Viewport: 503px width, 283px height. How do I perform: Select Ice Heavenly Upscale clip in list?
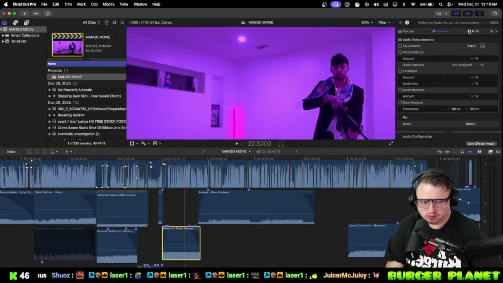click(75, 90)
